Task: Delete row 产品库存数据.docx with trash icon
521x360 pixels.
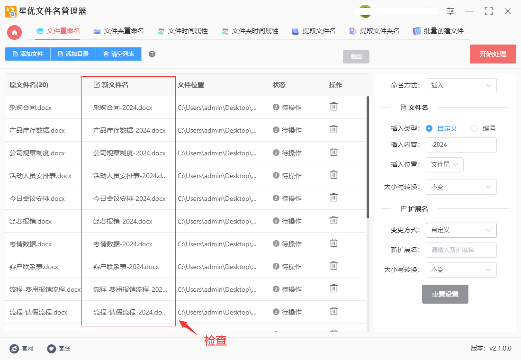Action: 333,129
